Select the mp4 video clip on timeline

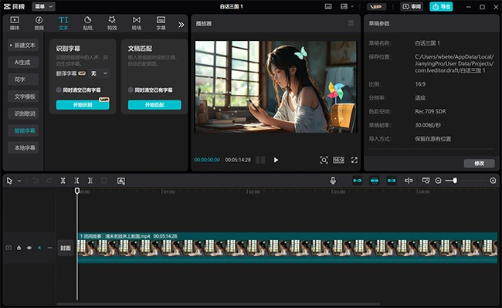click(287, 248)
